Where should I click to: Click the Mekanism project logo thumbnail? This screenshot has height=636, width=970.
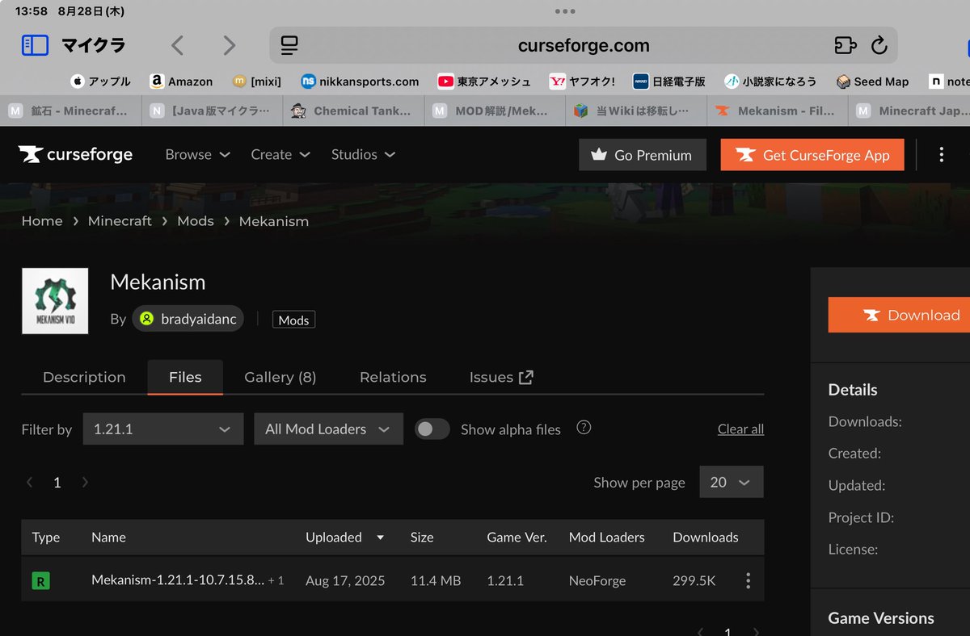point(55,301)
